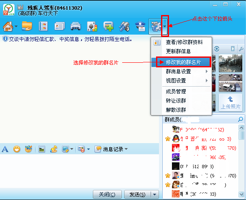Screen dimensions: 246x200
Task: Maximize the group chat window
Action: (x=225, y=4)
